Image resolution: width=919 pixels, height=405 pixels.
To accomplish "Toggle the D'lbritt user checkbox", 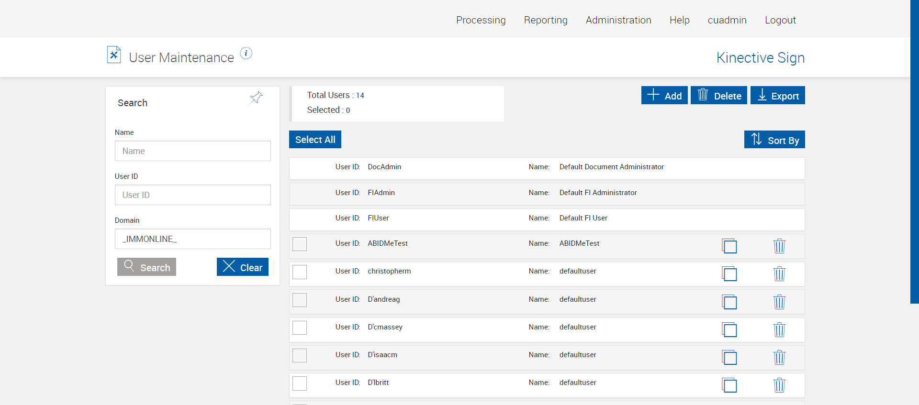I will pyautogui.click(x=300, y=383).
